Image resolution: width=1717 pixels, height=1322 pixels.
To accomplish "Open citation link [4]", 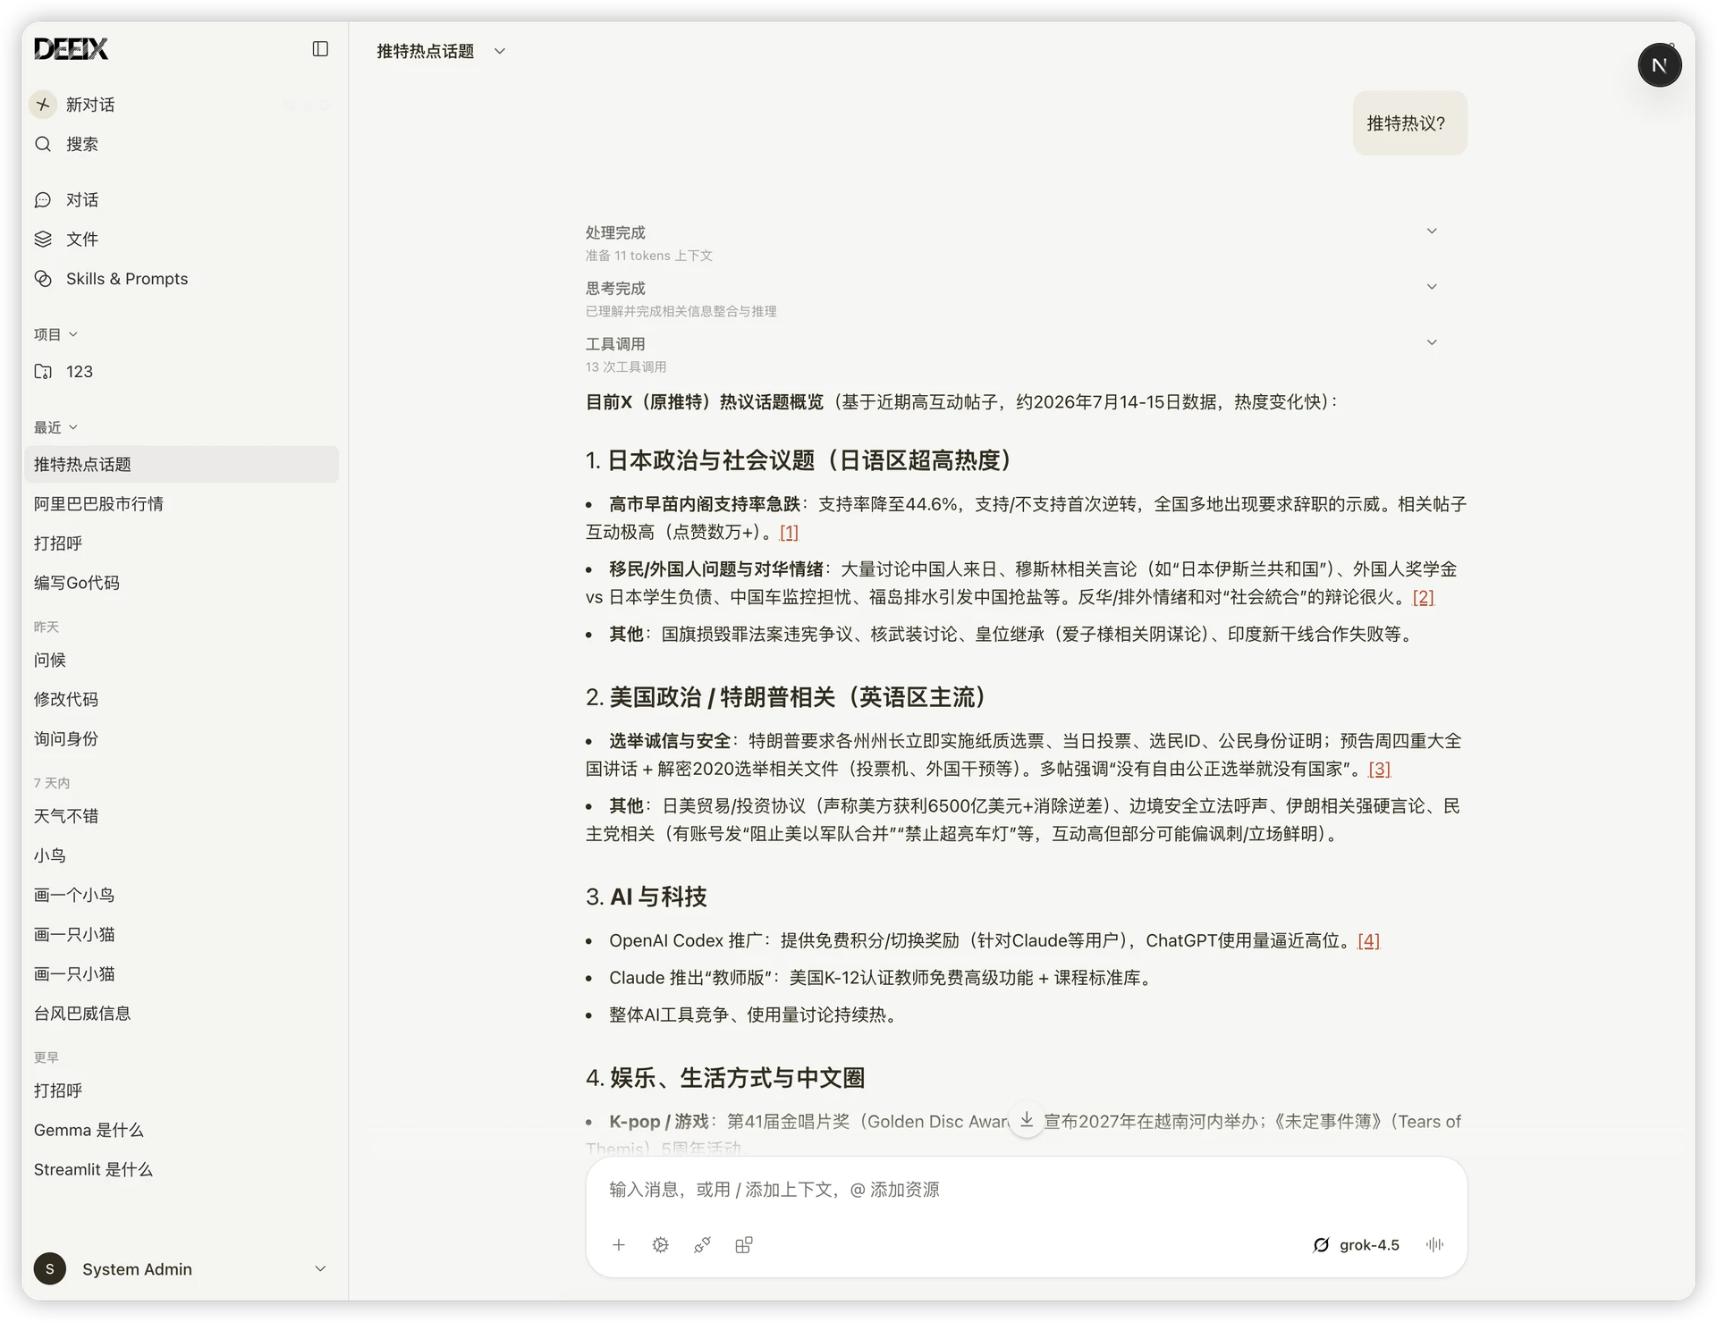I will click(1368, 940).
